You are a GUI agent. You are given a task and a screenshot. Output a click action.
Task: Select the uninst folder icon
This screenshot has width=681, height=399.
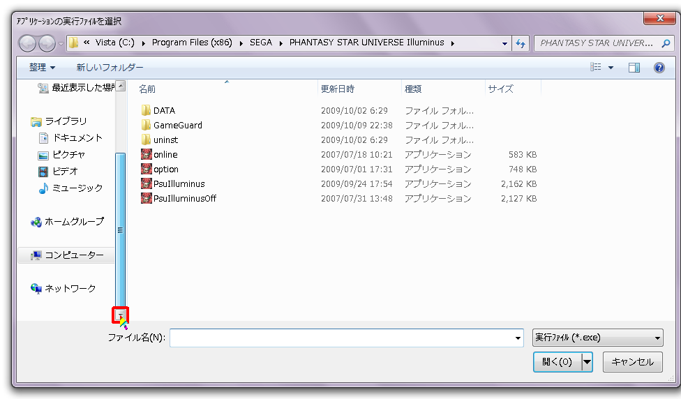[x=146, y=140]
